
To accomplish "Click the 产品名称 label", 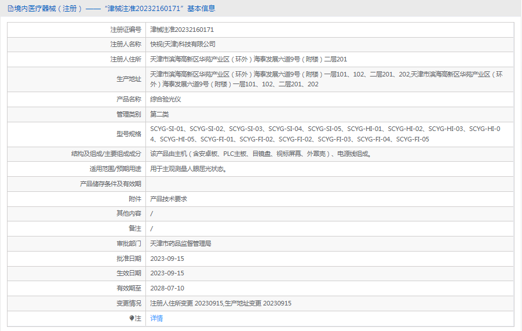I will (129, 99).
